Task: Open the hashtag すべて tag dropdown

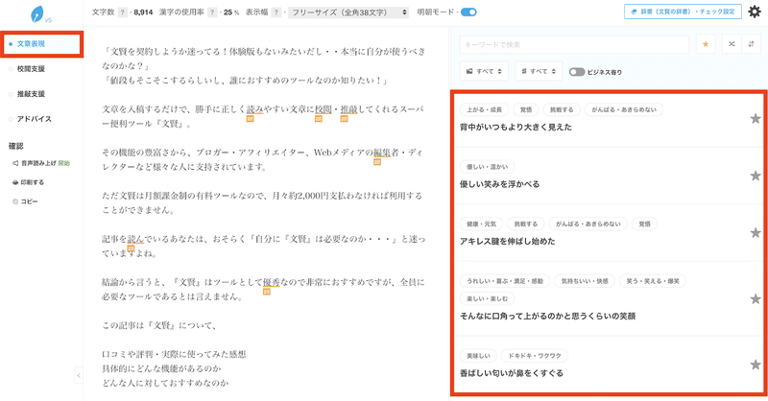Action: [539, 71]
